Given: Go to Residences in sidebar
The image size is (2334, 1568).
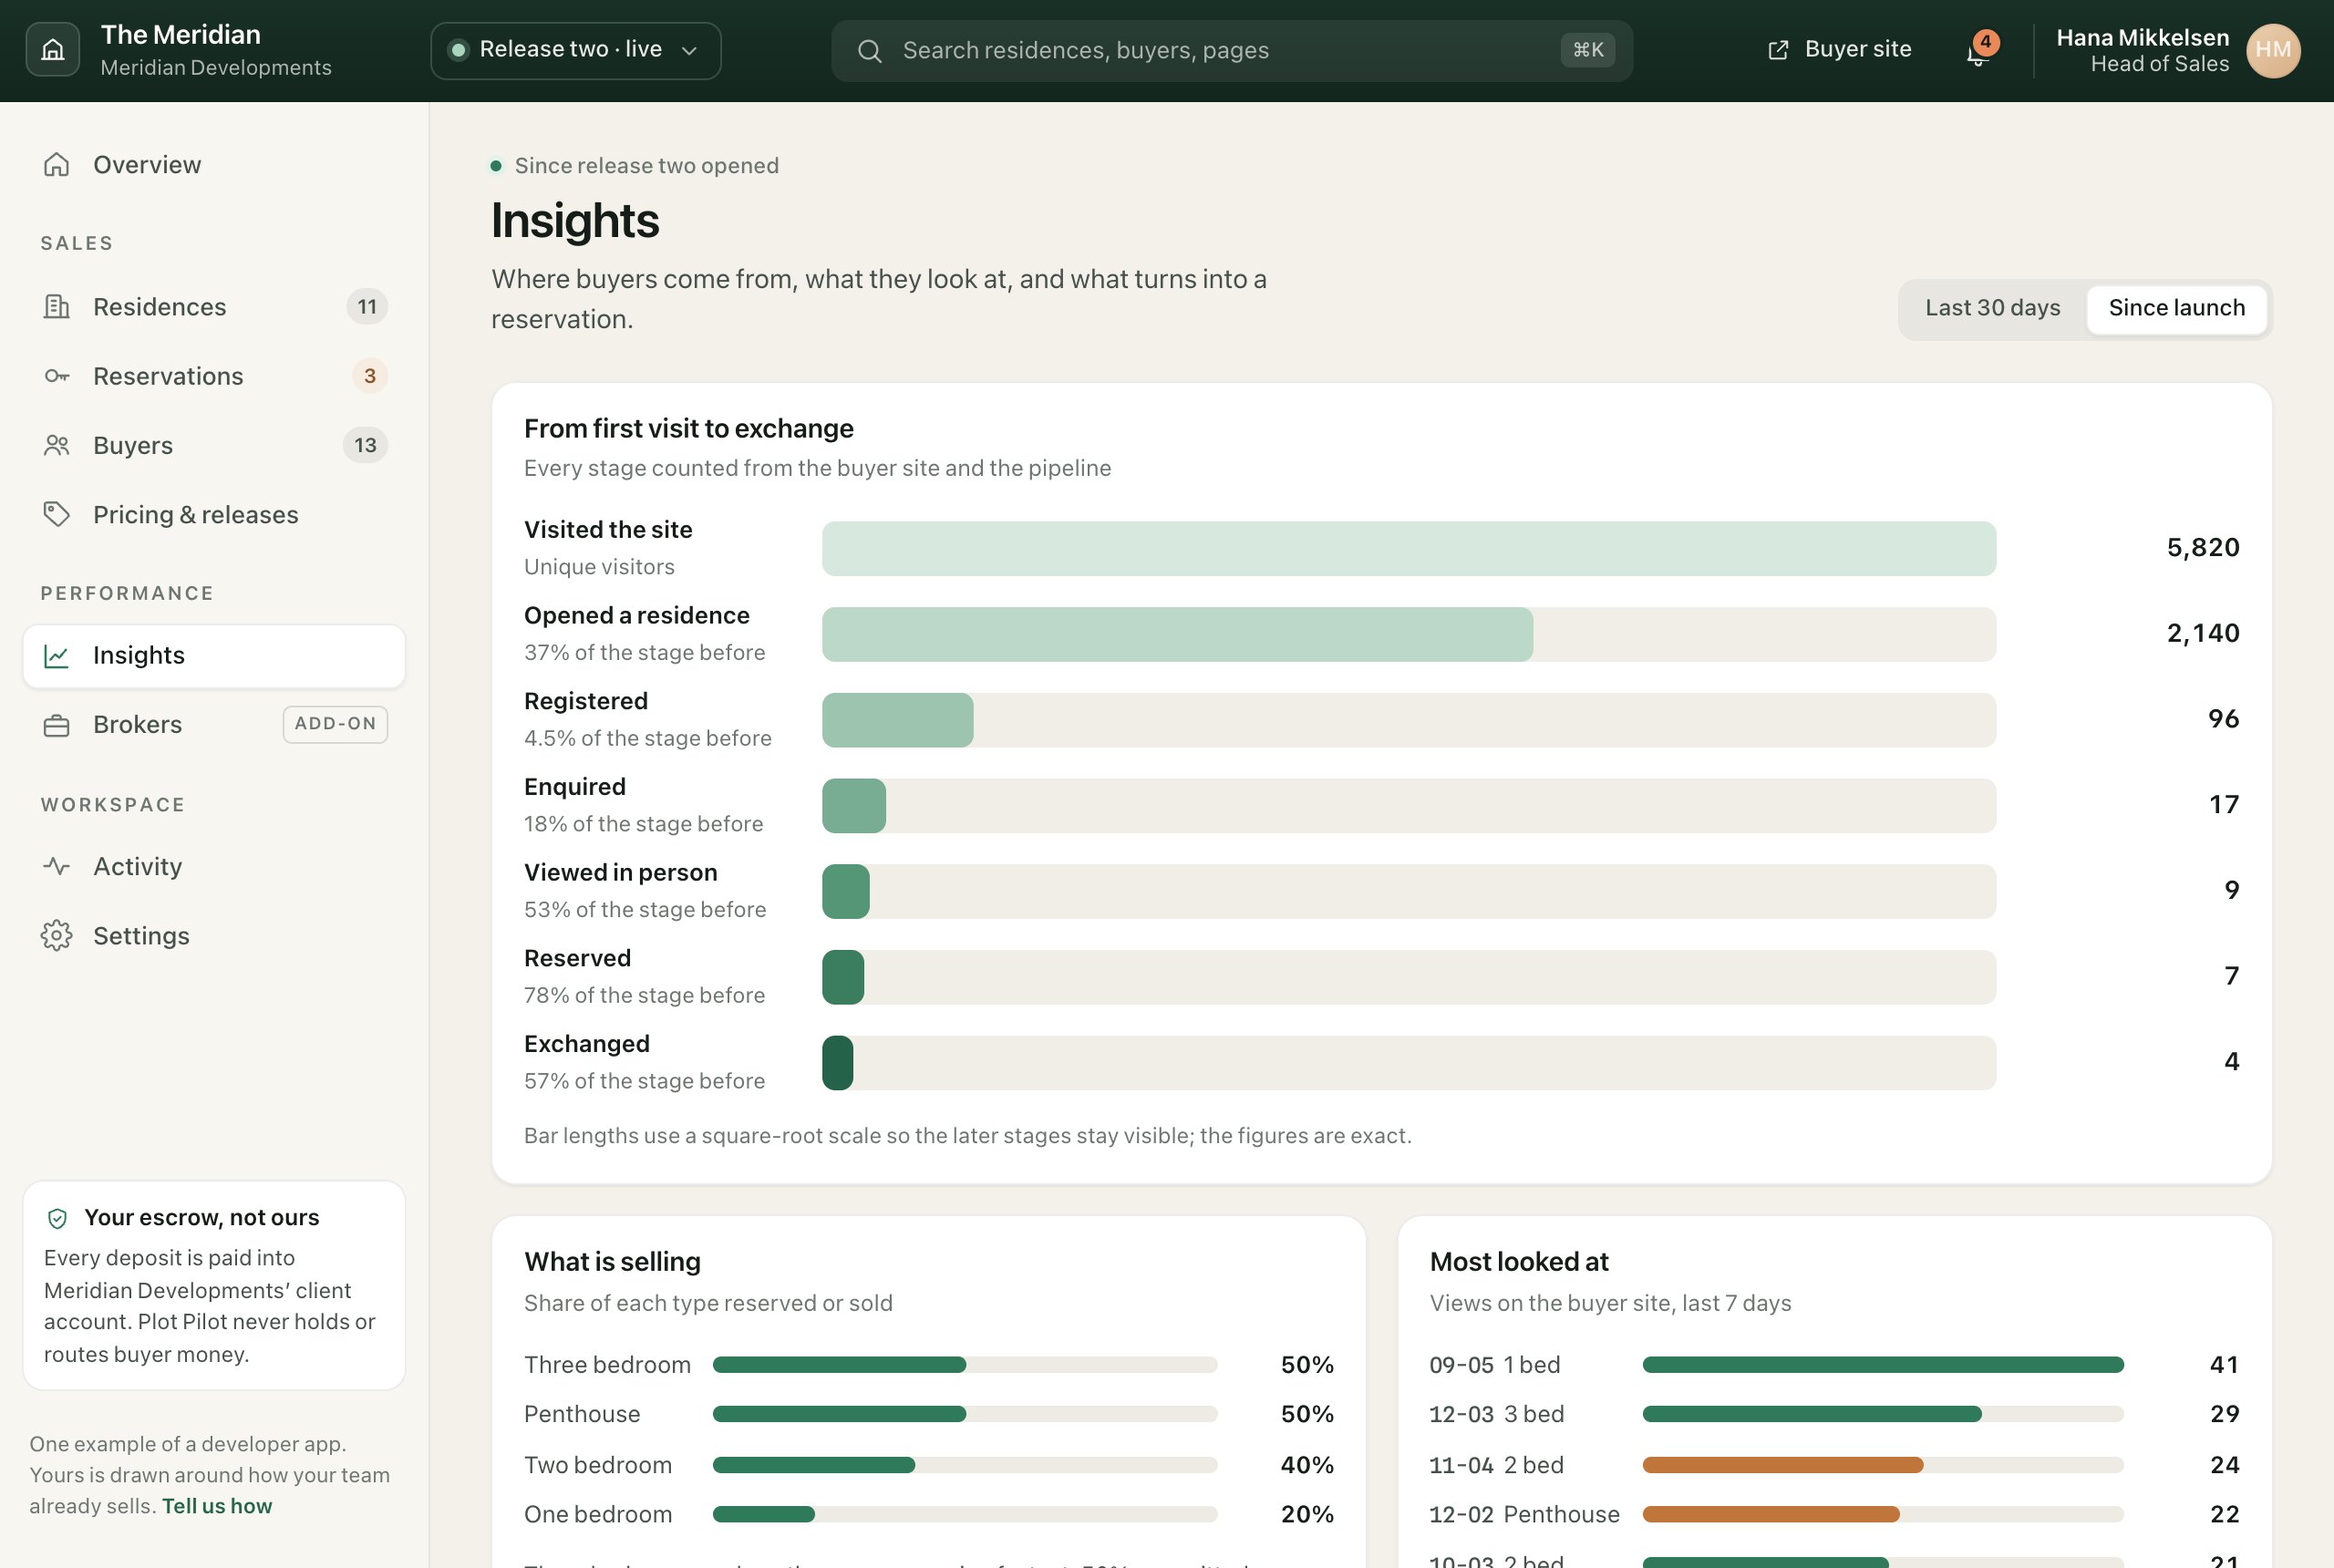Looking at the screenshot, I should (214, 307).
